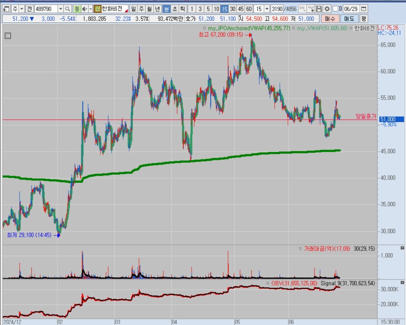Open chart settings gear icon
Screen dimensions: 406x325
pos(327,9)
